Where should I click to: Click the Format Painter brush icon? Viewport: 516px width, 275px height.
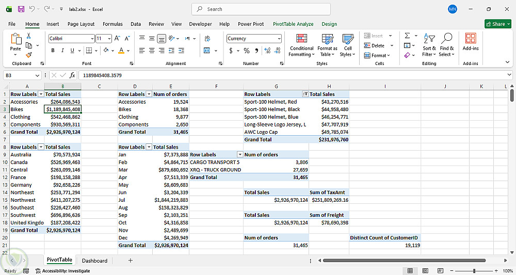29,55
